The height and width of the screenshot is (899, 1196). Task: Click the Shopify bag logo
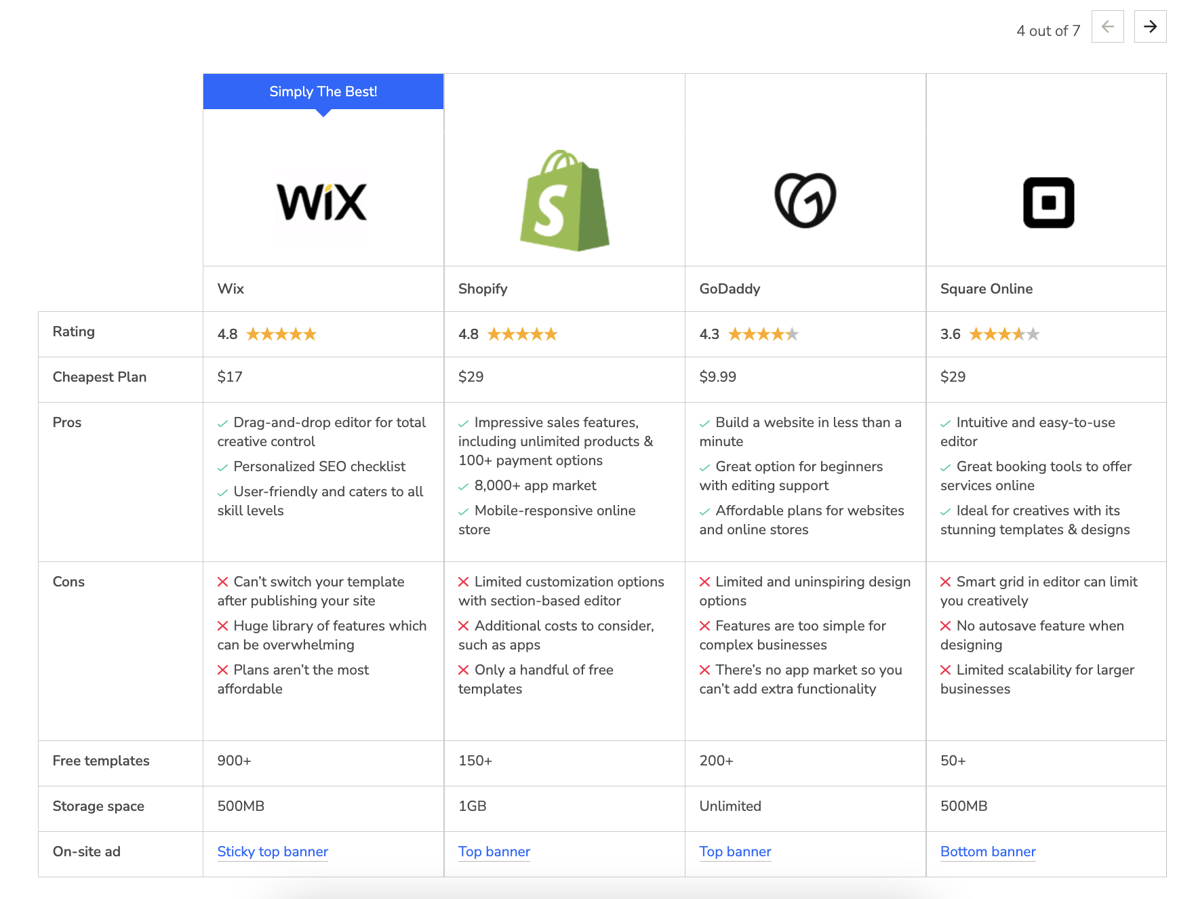(564, 201)
